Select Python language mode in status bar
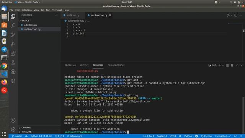This screenshot has width=245, height=138. 188,136
